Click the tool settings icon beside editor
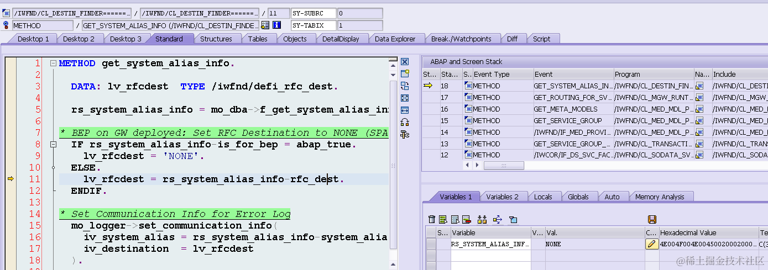 [x=405, y=134]
